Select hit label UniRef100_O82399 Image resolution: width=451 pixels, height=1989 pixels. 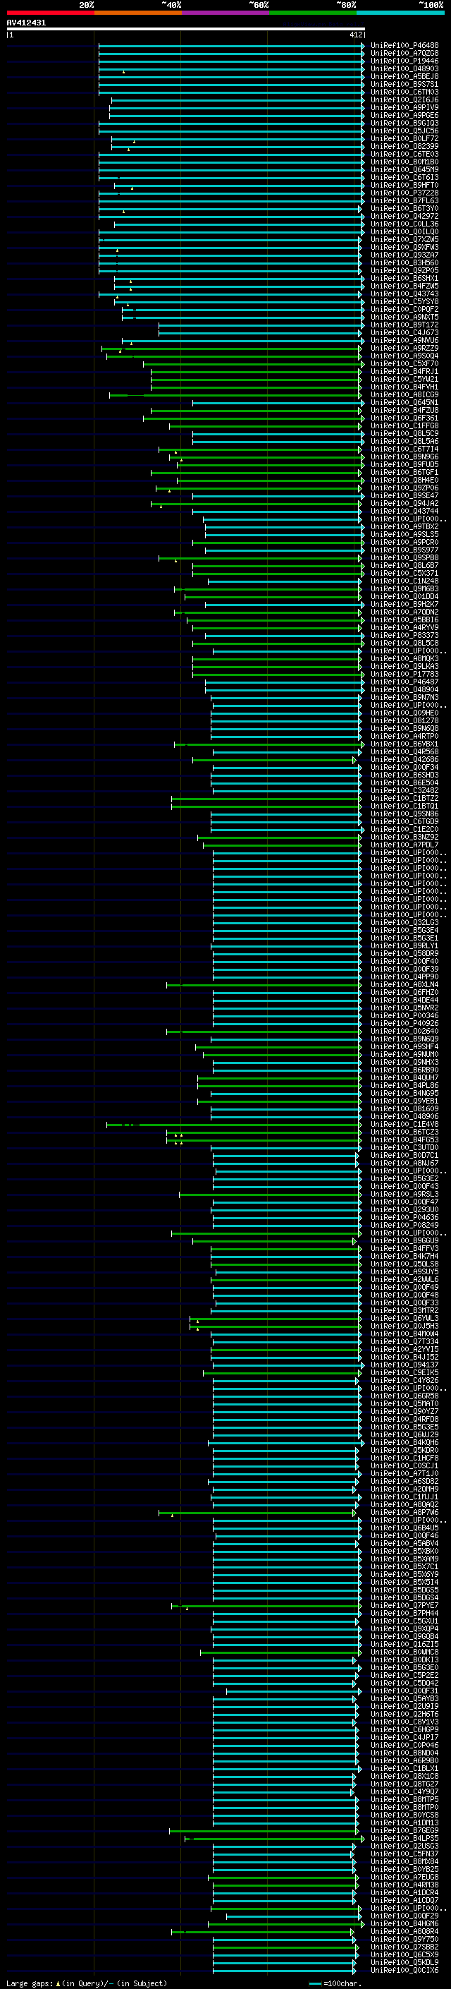pyautogui.click(x=404, y=146)
